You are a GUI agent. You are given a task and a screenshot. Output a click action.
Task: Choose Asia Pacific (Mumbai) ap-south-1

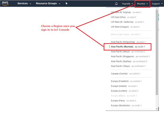128,47
